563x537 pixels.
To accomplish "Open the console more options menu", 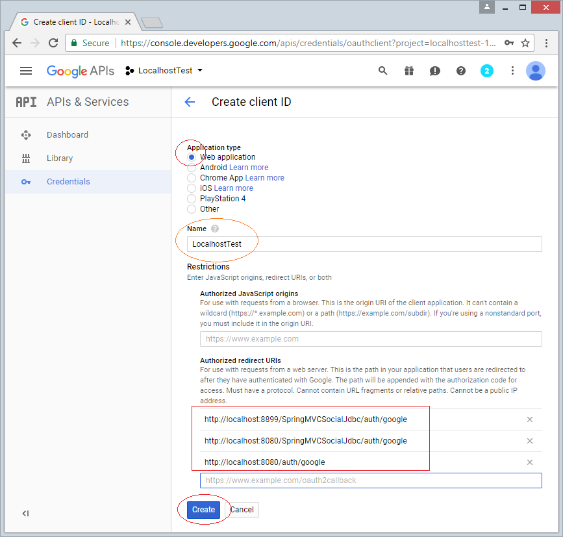I will 512,71.
